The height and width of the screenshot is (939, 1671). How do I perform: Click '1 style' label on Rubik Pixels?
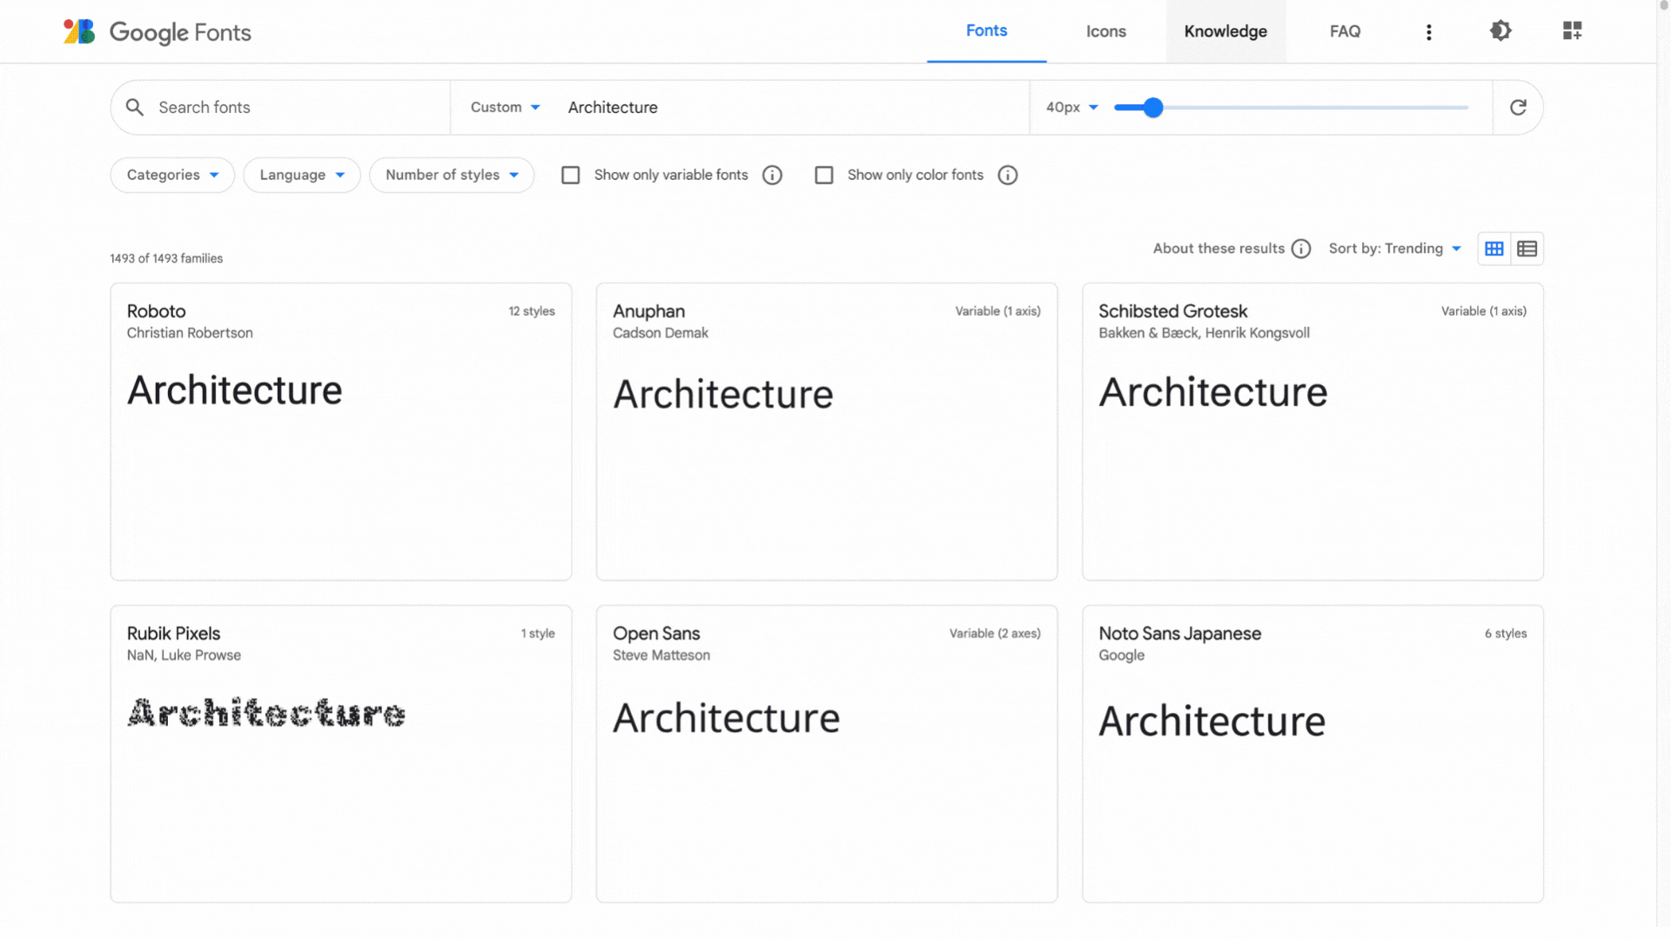(538, 634)
